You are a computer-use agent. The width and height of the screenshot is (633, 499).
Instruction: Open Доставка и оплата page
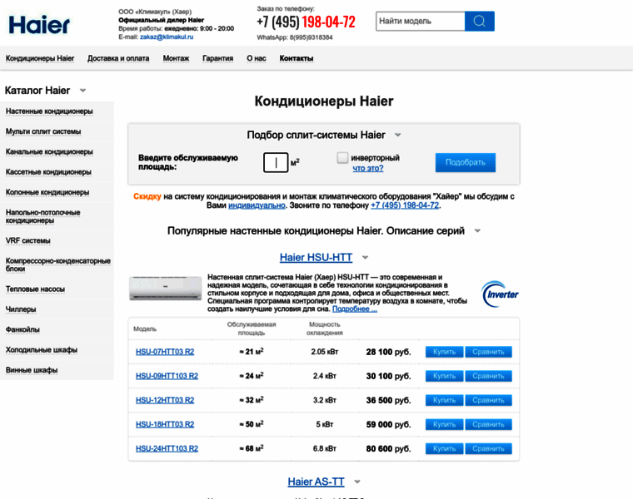[x=118, y=58]
